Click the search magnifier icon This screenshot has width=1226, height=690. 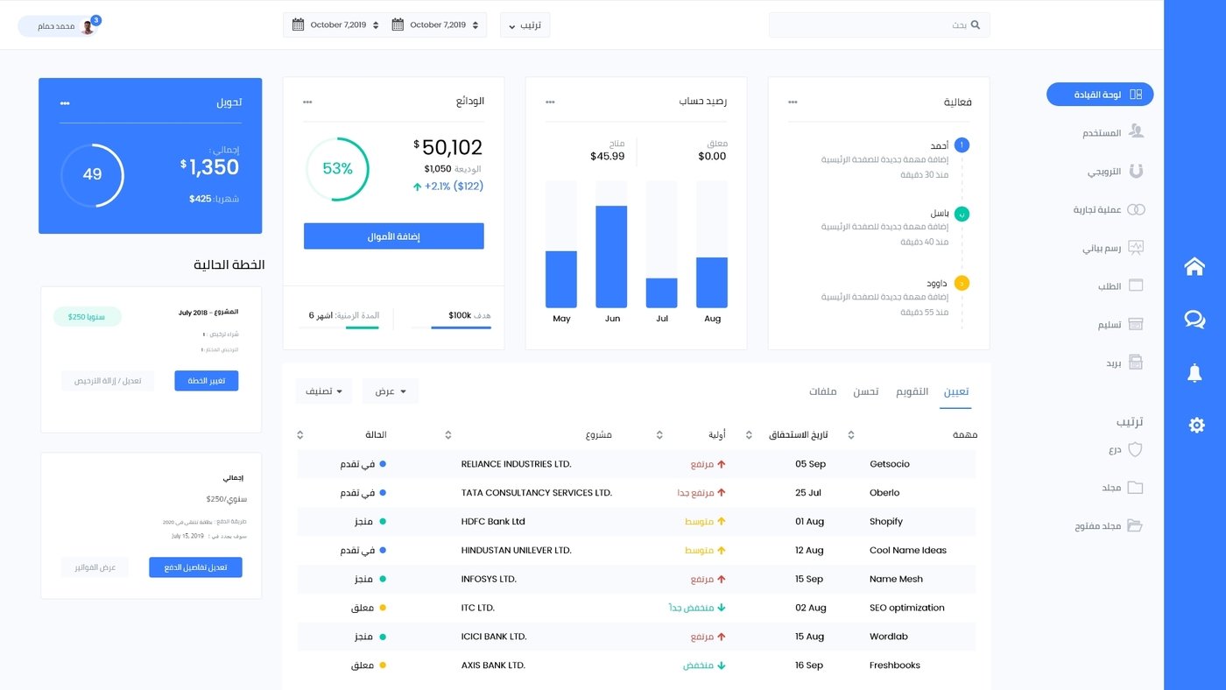[975, 25]
